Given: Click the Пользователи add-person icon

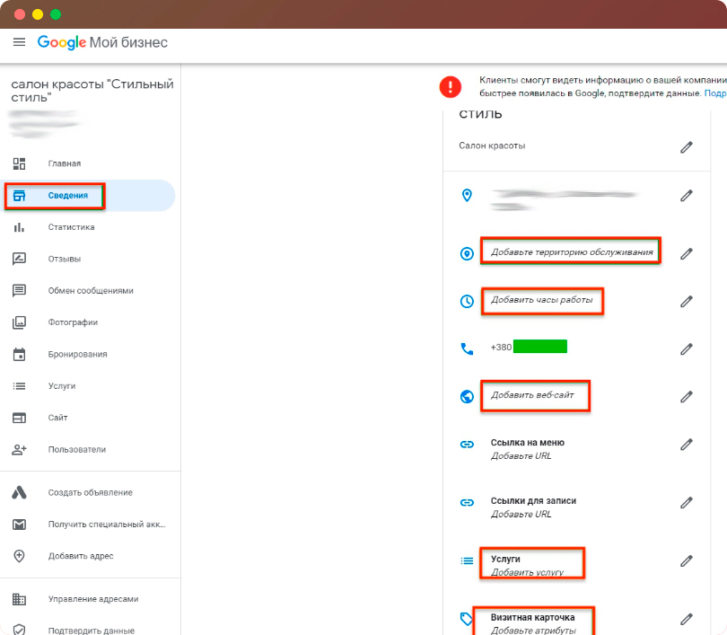Looking at the screenshot, I should (19, 449).
